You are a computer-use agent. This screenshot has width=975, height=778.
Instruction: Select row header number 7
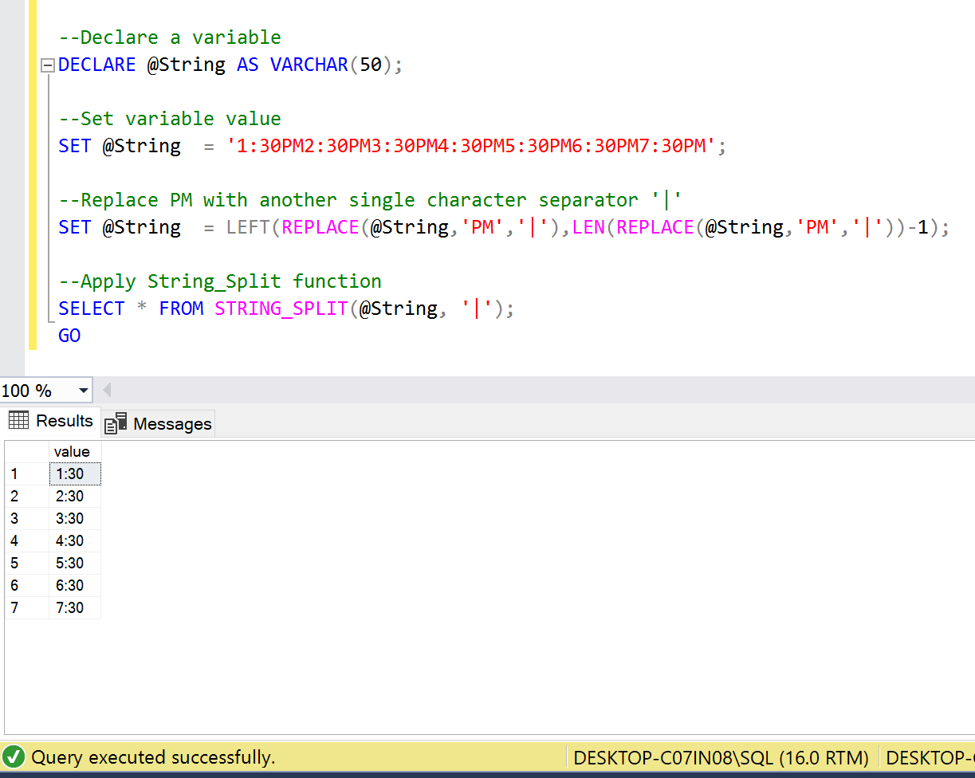[x=26, y=607]
